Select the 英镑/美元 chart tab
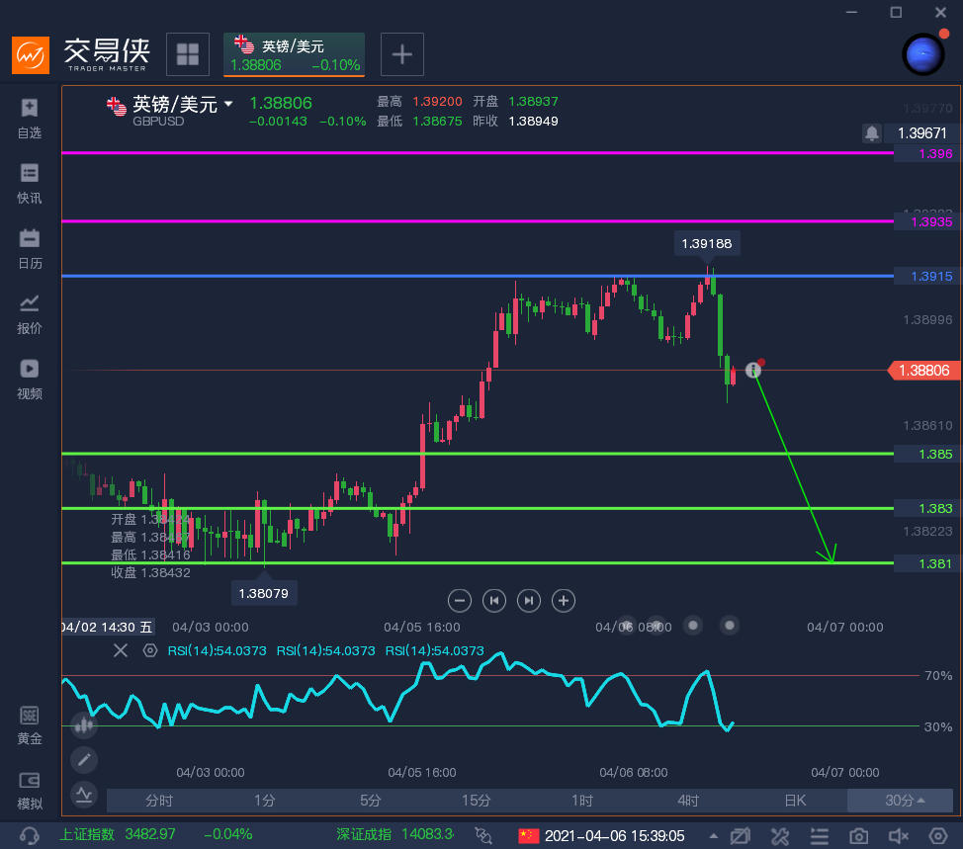 [295, 54]
